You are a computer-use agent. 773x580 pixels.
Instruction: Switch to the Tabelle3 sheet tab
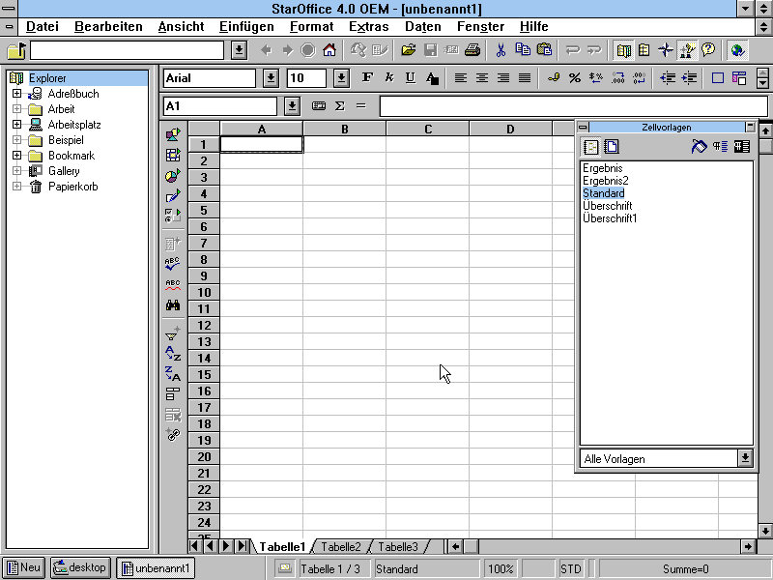tap(398, 546)
